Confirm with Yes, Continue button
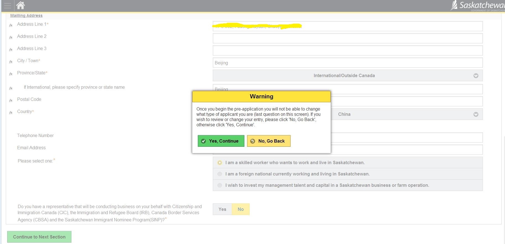 [x=221, y=141]
